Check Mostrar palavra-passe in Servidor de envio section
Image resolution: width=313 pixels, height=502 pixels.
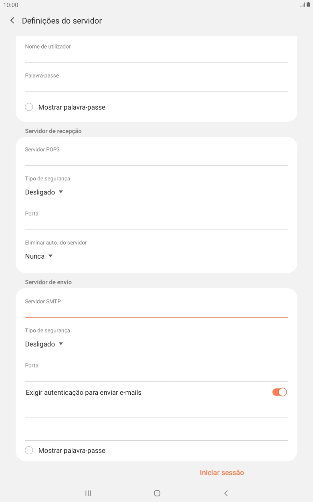click(29, 450)
